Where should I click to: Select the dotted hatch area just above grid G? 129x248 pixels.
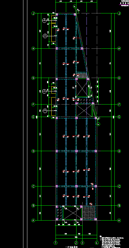coord(82,75)
